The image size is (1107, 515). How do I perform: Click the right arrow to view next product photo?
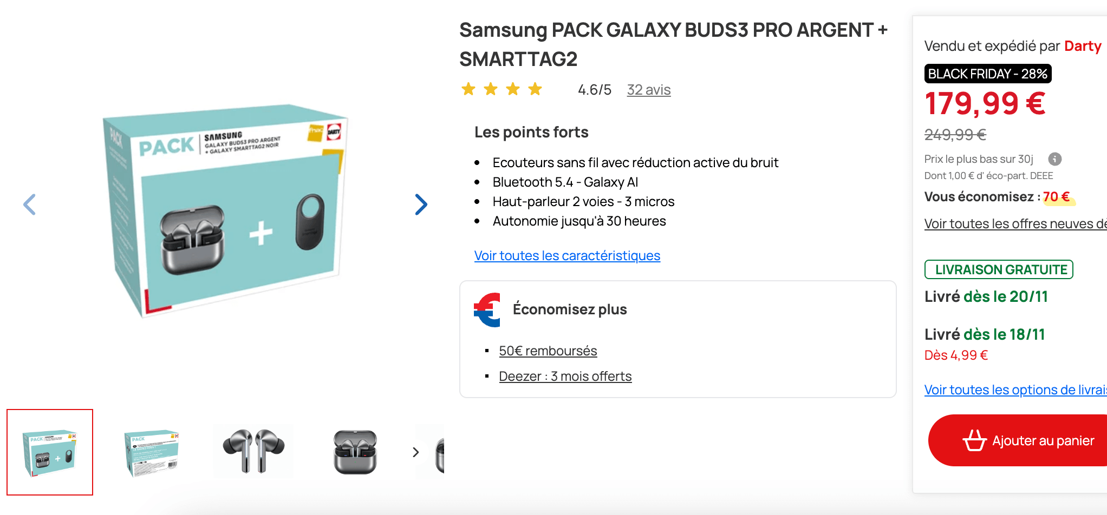pyautogui.click(x=421, y=204)
